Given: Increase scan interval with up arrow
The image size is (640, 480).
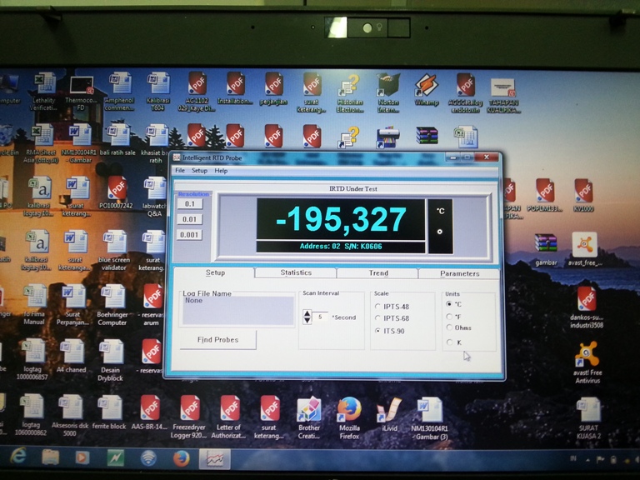Looking at the screenshot, I should [x=307, y=313].
